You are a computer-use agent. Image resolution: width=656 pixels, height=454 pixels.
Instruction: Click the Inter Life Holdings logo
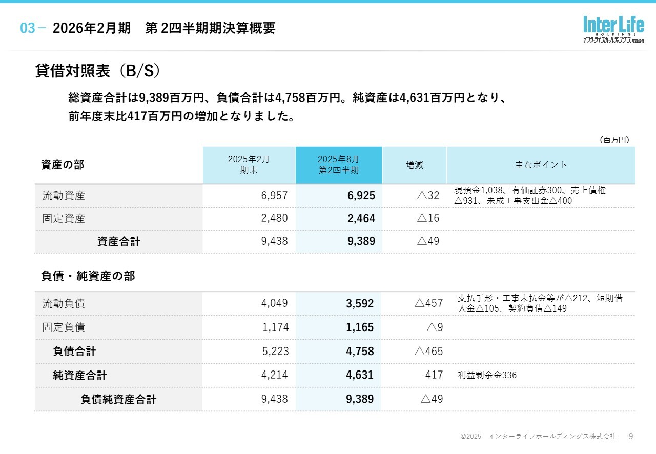(x=613, y=29)
